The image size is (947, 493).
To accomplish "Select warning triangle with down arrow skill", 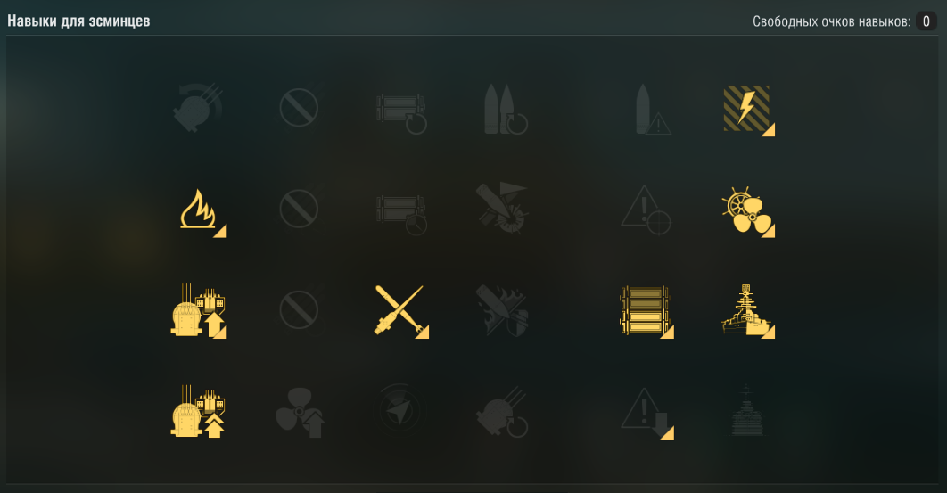I will pyautogui.click(x=646, y=413).
